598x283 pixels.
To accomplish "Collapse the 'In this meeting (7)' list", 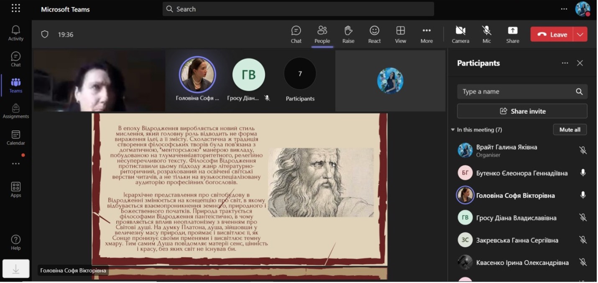I will (453, 130).
